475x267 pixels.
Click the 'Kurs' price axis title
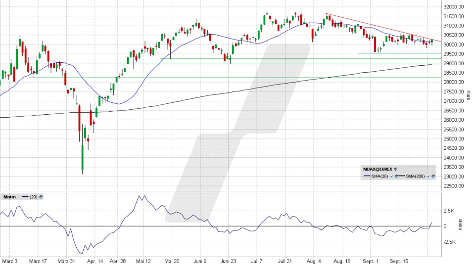click(x=468, y=95)
